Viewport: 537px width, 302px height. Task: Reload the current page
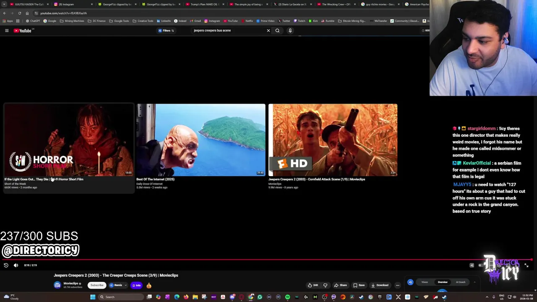click(x=20, y=13)
